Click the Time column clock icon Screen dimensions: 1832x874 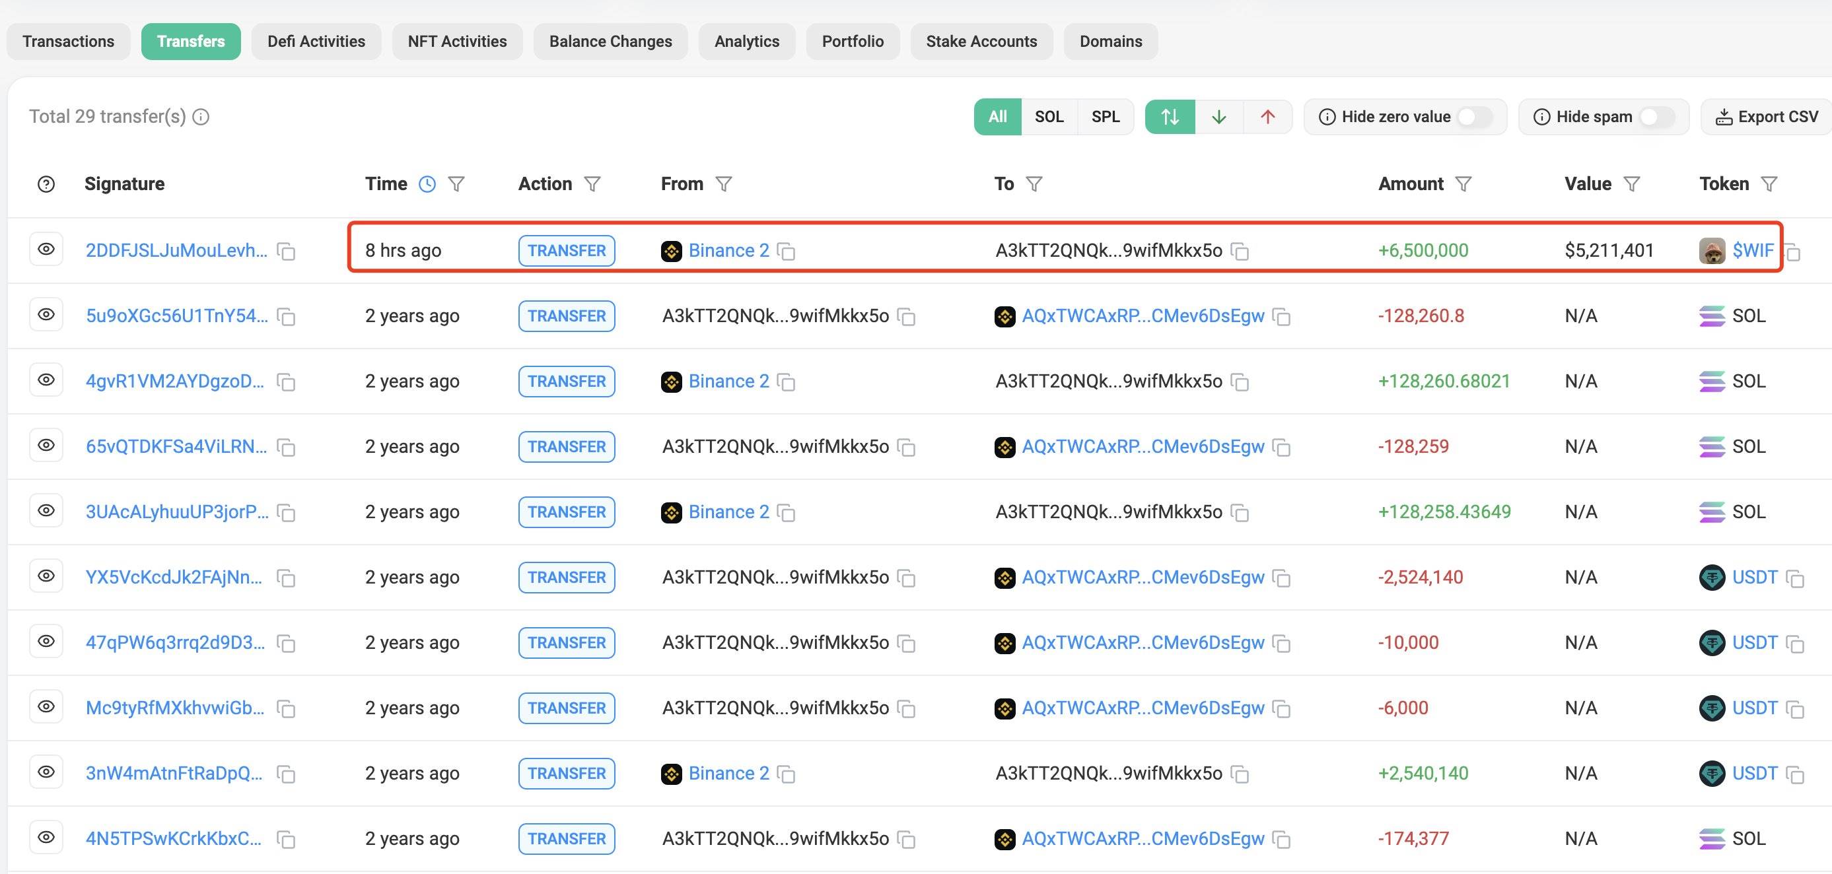point(427,184)
